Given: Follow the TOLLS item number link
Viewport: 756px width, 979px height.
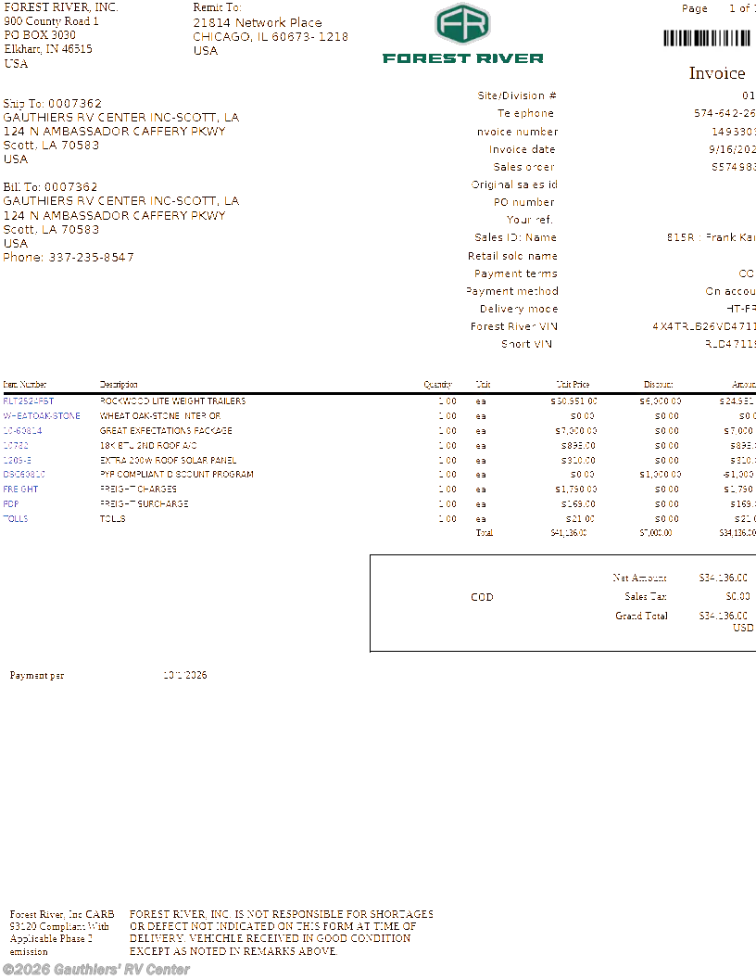Looking at the screenshot, I should tap(16, 519).
